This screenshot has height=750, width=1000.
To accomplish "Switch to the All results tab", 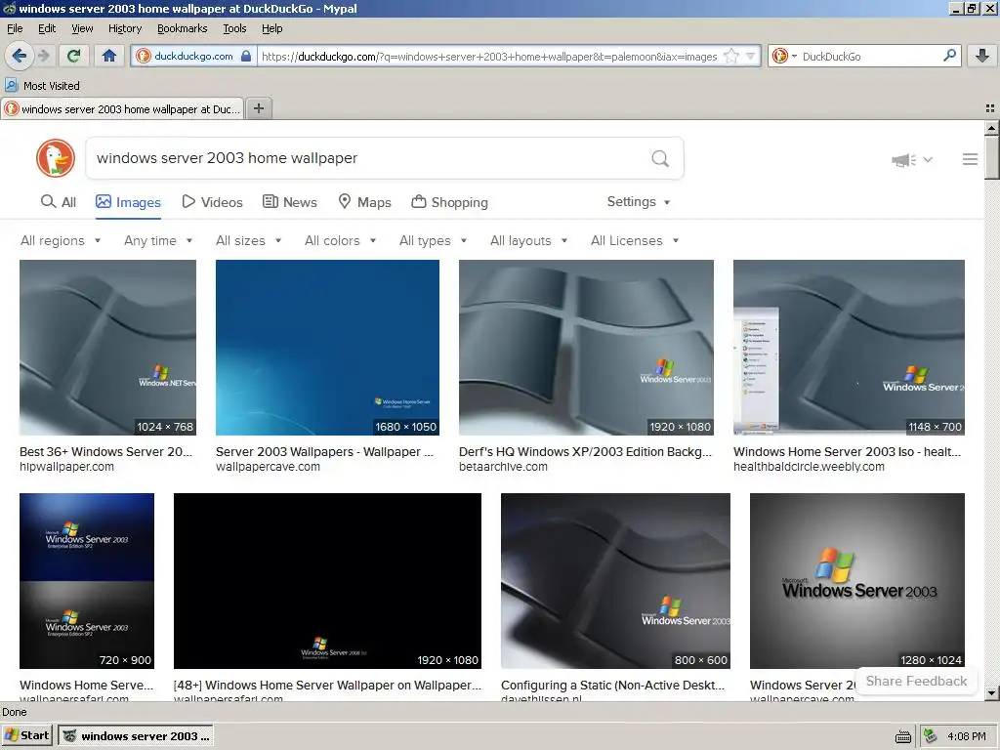I will [x=58, y=202].
